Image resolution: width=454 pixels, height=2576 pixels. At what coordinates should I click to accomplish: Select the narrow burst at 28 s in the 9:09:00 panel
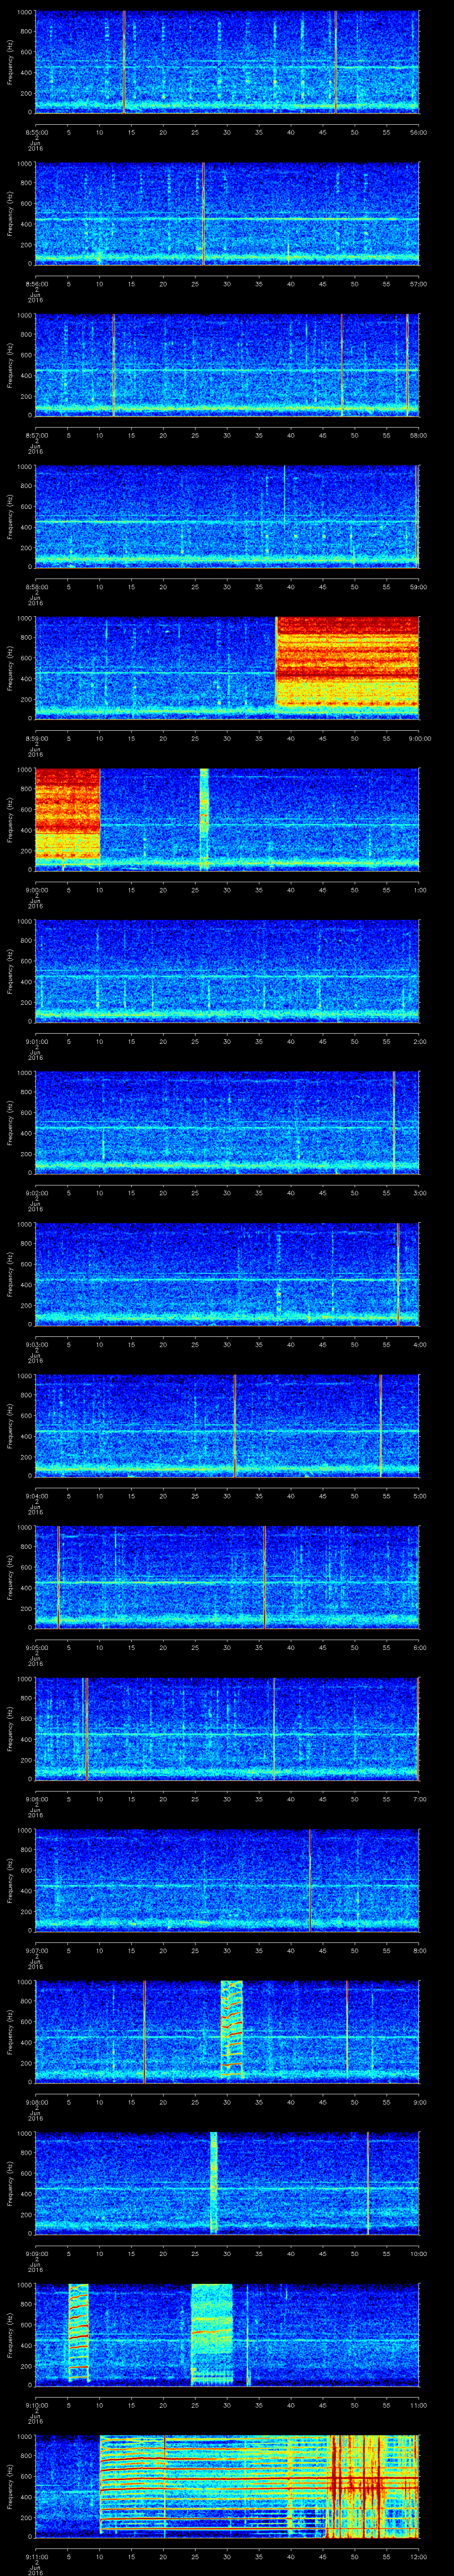pyautogui.click(x=214, y=2183)
